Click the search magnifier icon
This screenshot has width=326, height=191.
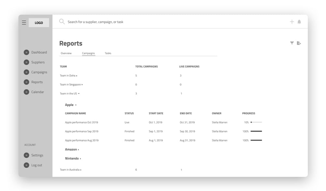click(62, 21)
